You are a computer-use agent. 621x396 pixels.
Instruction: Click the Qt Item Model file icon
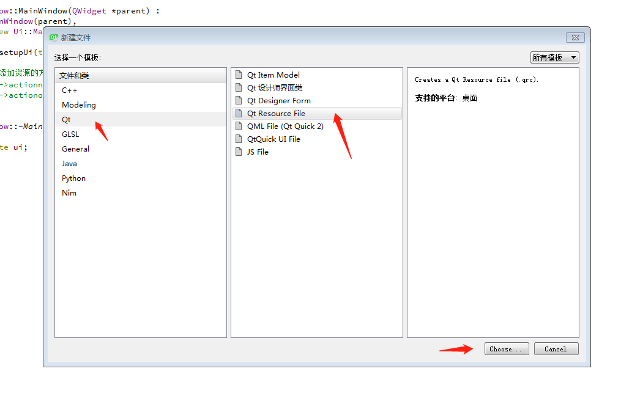(239, 75)
